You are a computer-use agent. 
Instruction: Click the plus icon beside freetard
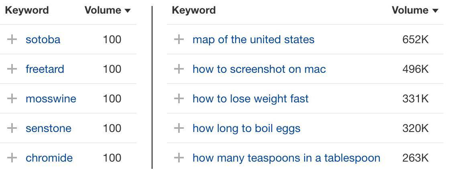pyautogui.click(x=12, y=69)
